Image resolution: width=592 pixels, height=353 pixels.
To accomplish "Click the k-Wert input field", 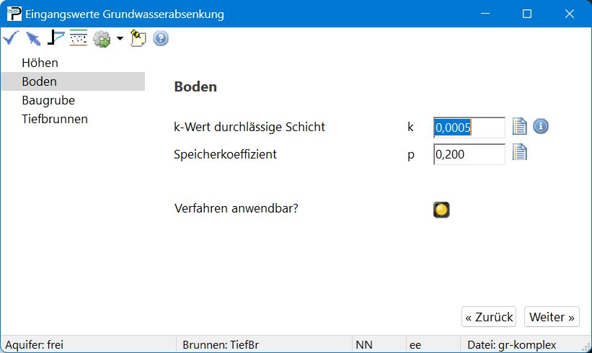I will point(469,128).
